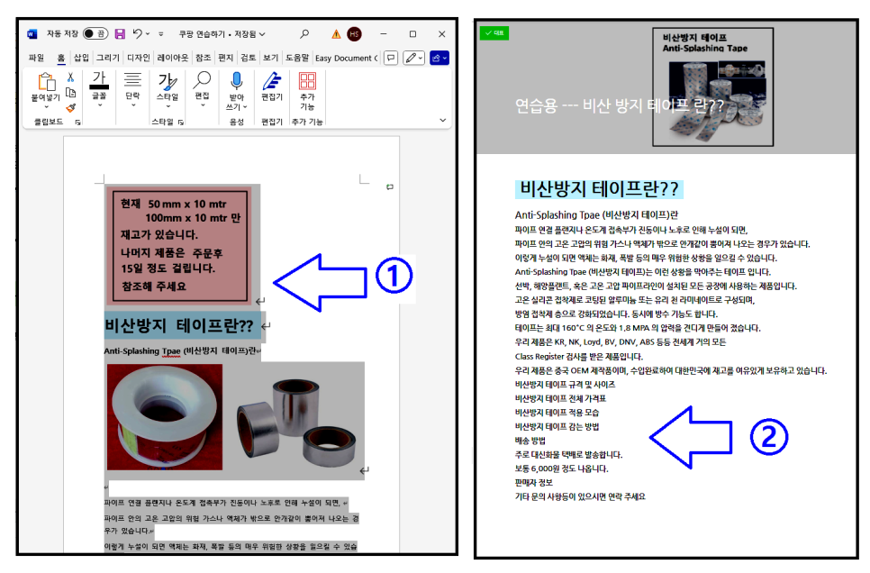Click the HS account avatar
This screenshot has height=573, width=870.
point(355,34)
